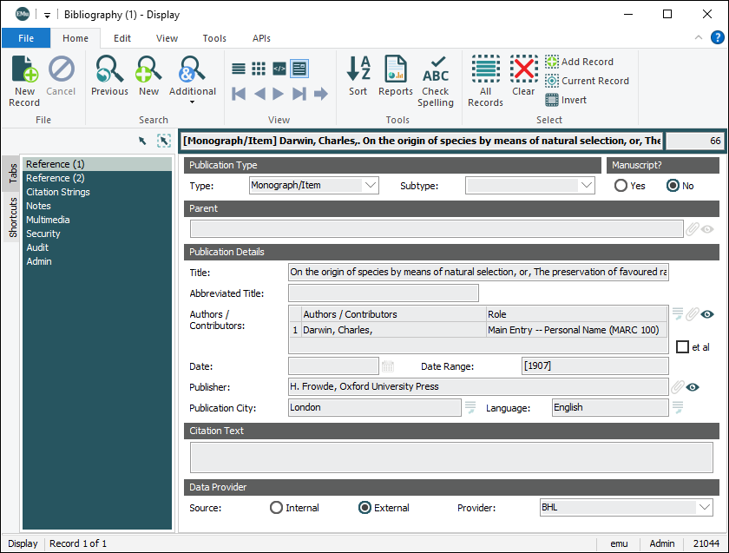Click the calendar icon beside Date
The width and height of the screenshot is (729, 553).
(388, 366)
